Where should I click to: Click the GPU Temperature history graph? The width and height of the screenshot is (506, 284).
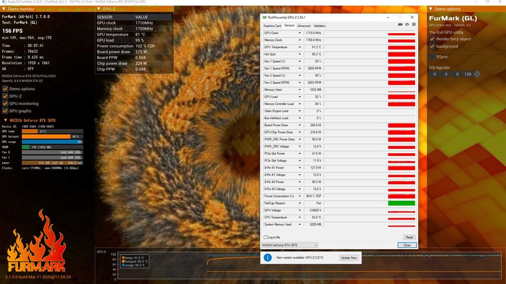(x=369, y=47)
